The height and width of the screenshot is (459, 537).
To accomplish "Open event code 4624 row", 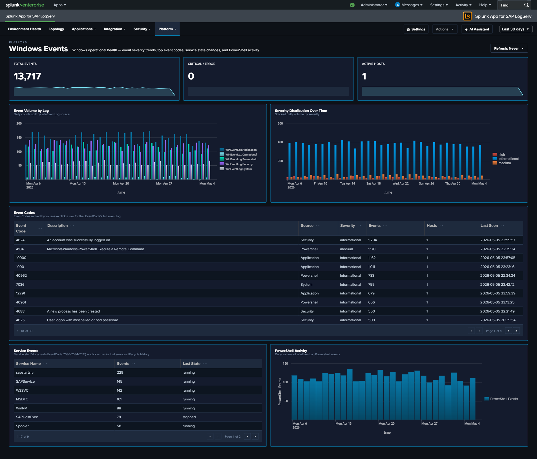I will click(268, 240).
